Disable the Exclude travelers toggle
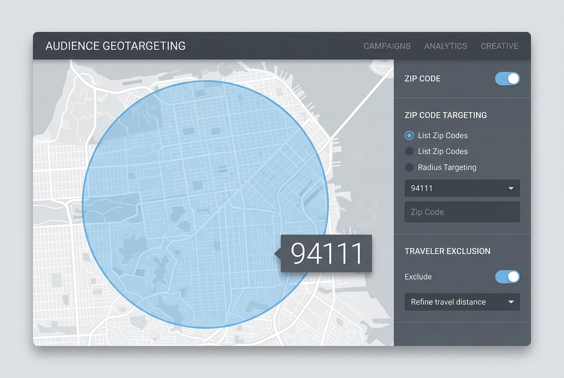Viewport: 564px width, 378px height. click(x=507, y=277)
